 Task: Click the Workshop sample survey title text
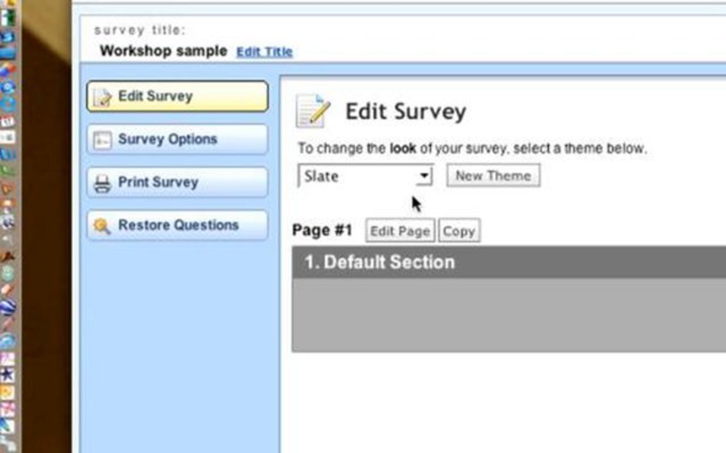pyautogui.click(x=163, y=51)
